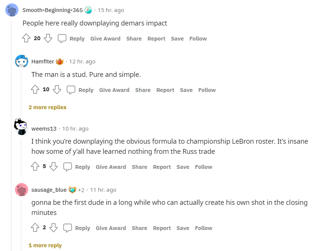Downvote Smooth-Beginning-365's comment
Image resolution: width=329 pixels, height=251 pixels.
[x=48, y=38]
